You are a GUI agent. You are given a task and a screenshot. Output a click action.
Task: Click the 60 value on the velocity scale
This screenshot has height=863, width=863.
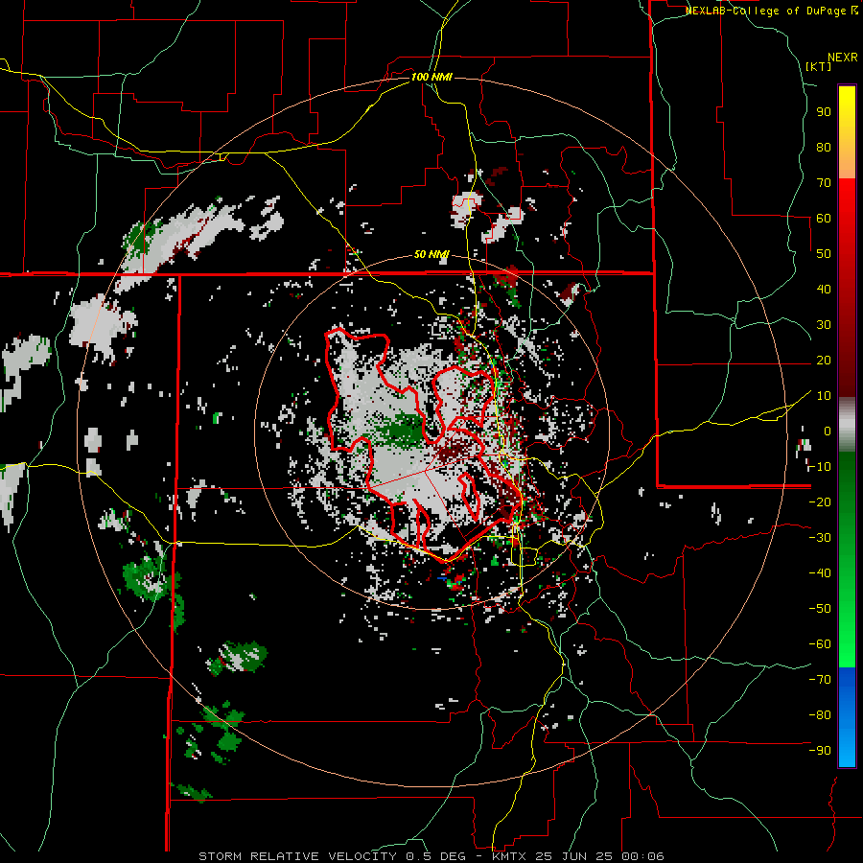(x=824, y=219)
